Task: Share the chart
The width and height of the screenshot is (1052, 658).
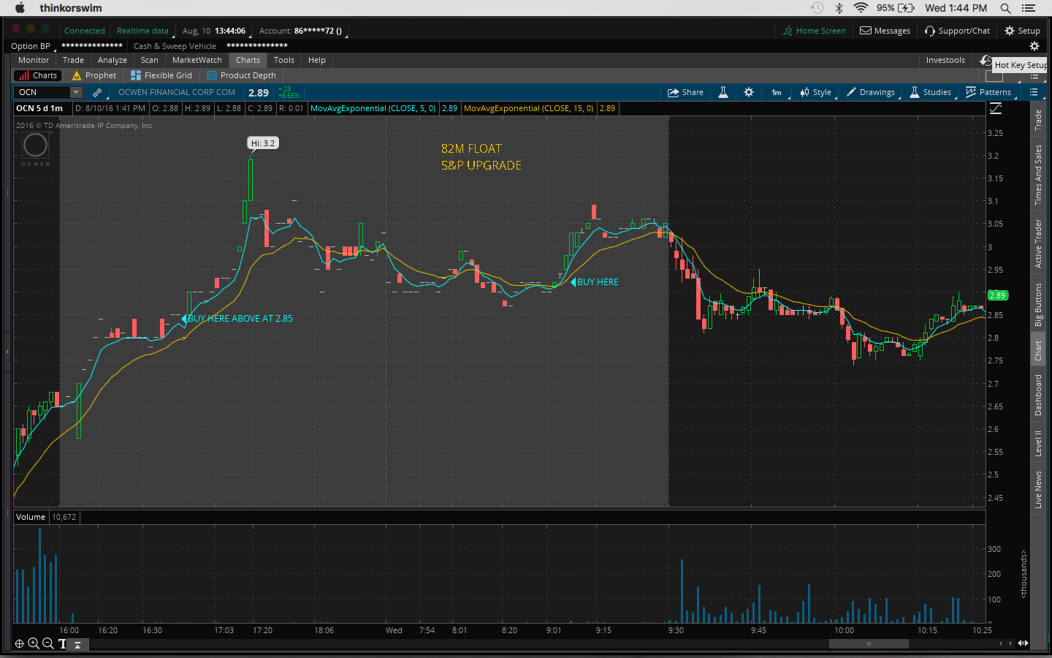Action: (685, 92)
